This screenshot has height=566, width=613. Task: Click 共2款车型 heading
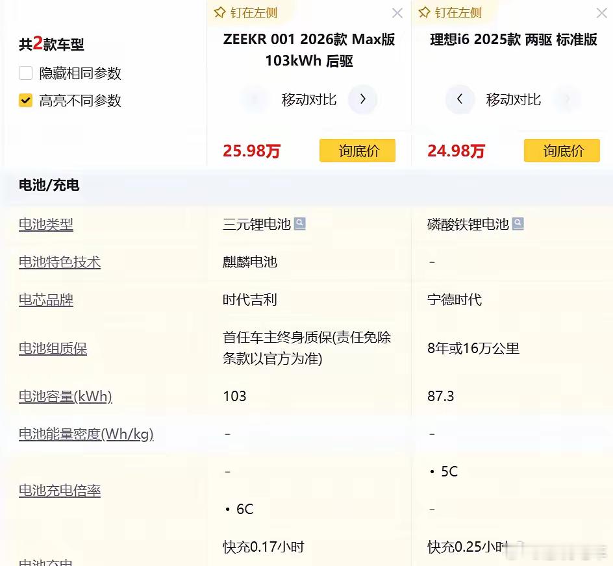51,43
